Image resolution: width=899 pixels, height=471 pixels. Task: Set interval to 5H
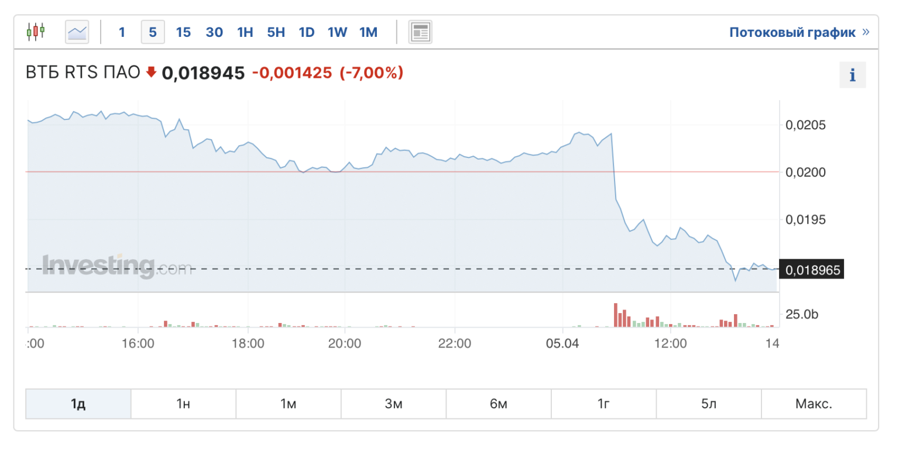tap(276, 32)
